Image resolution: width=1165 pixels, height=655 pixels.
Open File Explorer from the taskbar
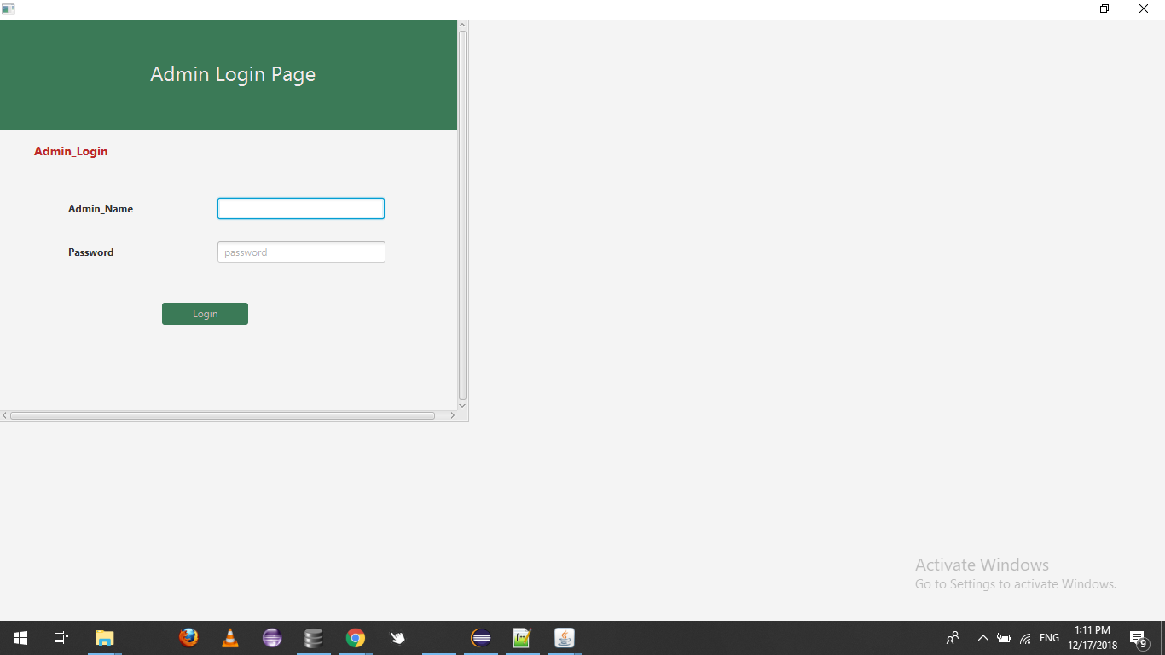104,637
